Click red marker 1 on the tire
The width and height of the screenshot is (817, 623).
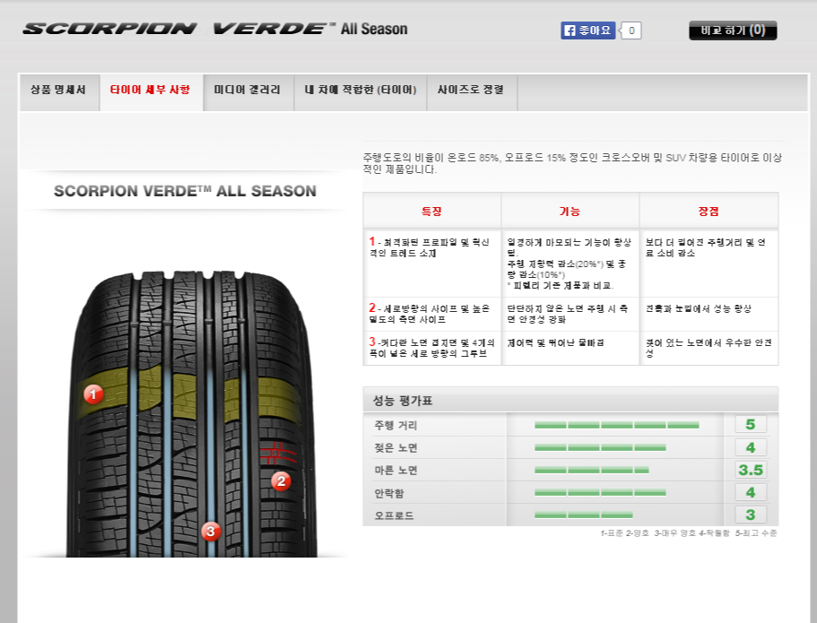[x=93, y=394]
